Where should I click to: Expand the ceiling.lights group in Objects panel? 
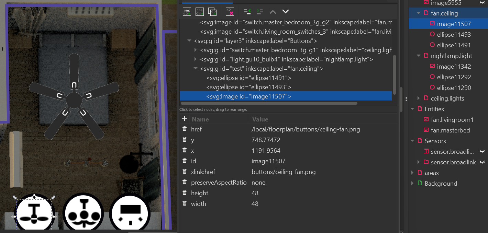pos(419,98)
